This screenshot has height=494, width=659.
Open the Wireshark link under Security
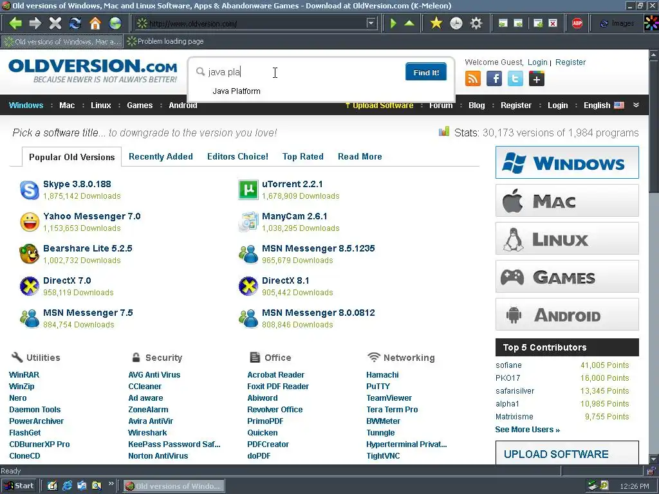pyautogui.click(x=147, y=433)
